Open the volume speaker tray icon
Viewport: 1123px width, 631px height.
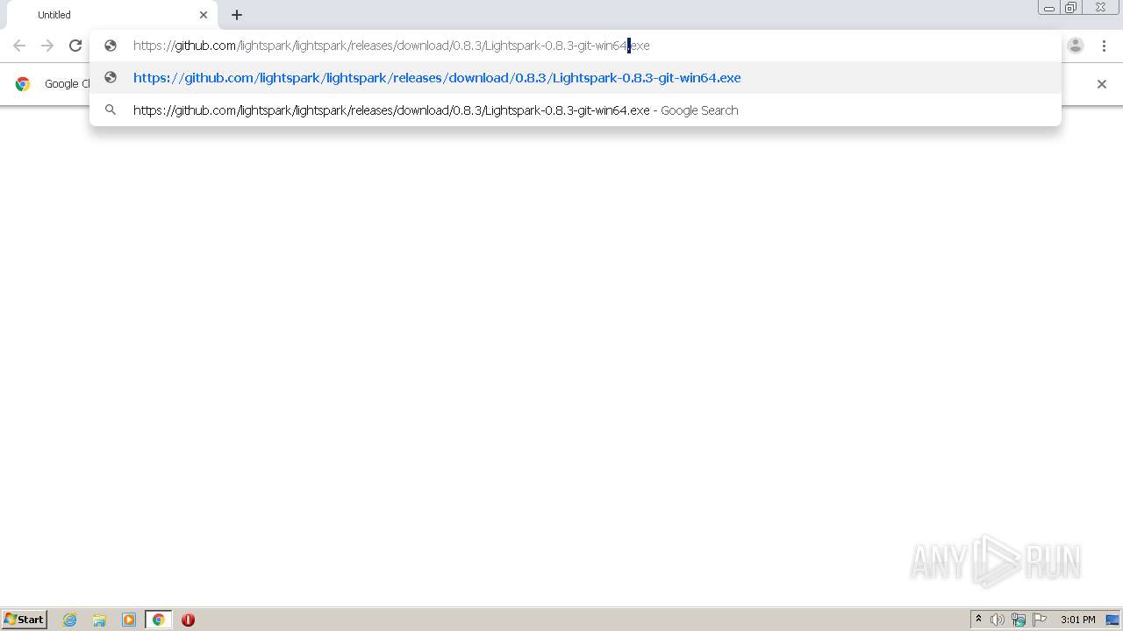[998, 620]
